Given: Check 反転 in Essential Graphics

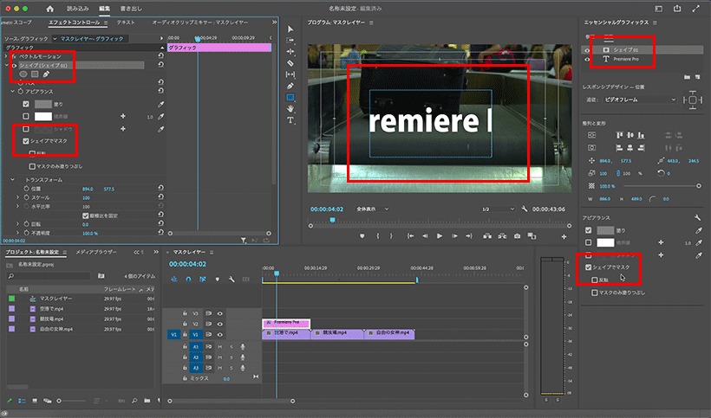Looking at the screenshot, I should point(595,280).
